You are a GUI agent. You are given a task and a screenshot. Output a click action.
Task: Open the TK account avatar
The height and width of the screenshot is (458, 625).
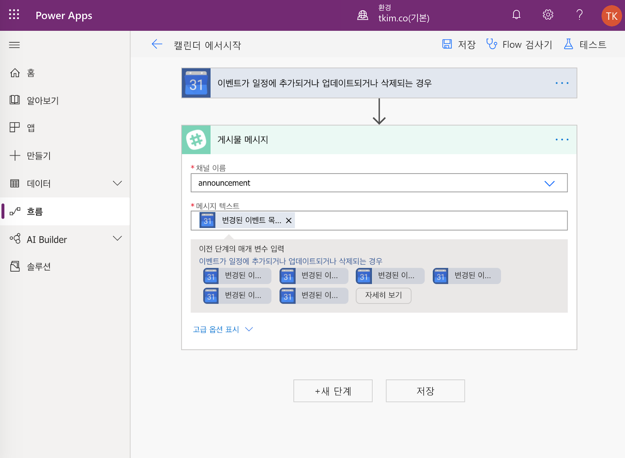611,16
